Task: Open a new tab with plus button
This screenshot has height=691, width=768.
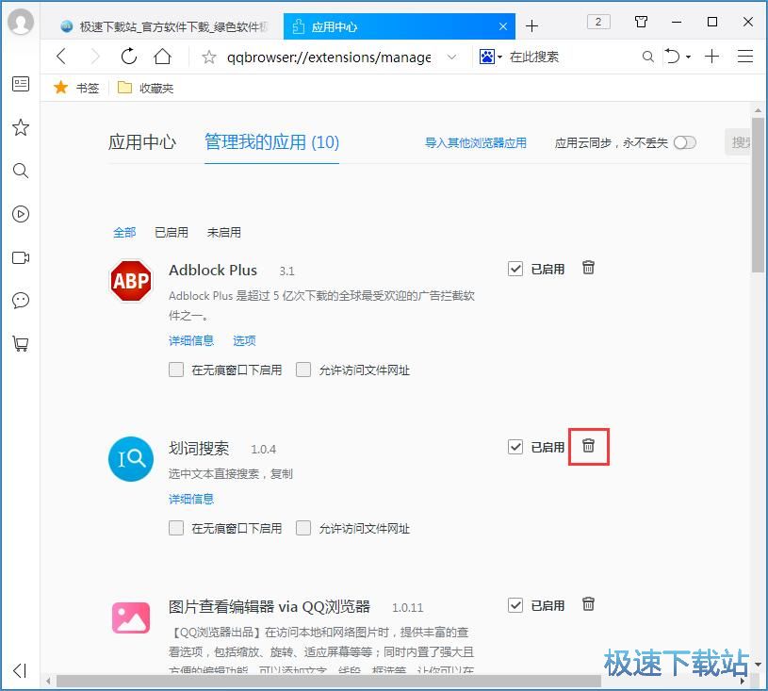Action: click(531, 26)
